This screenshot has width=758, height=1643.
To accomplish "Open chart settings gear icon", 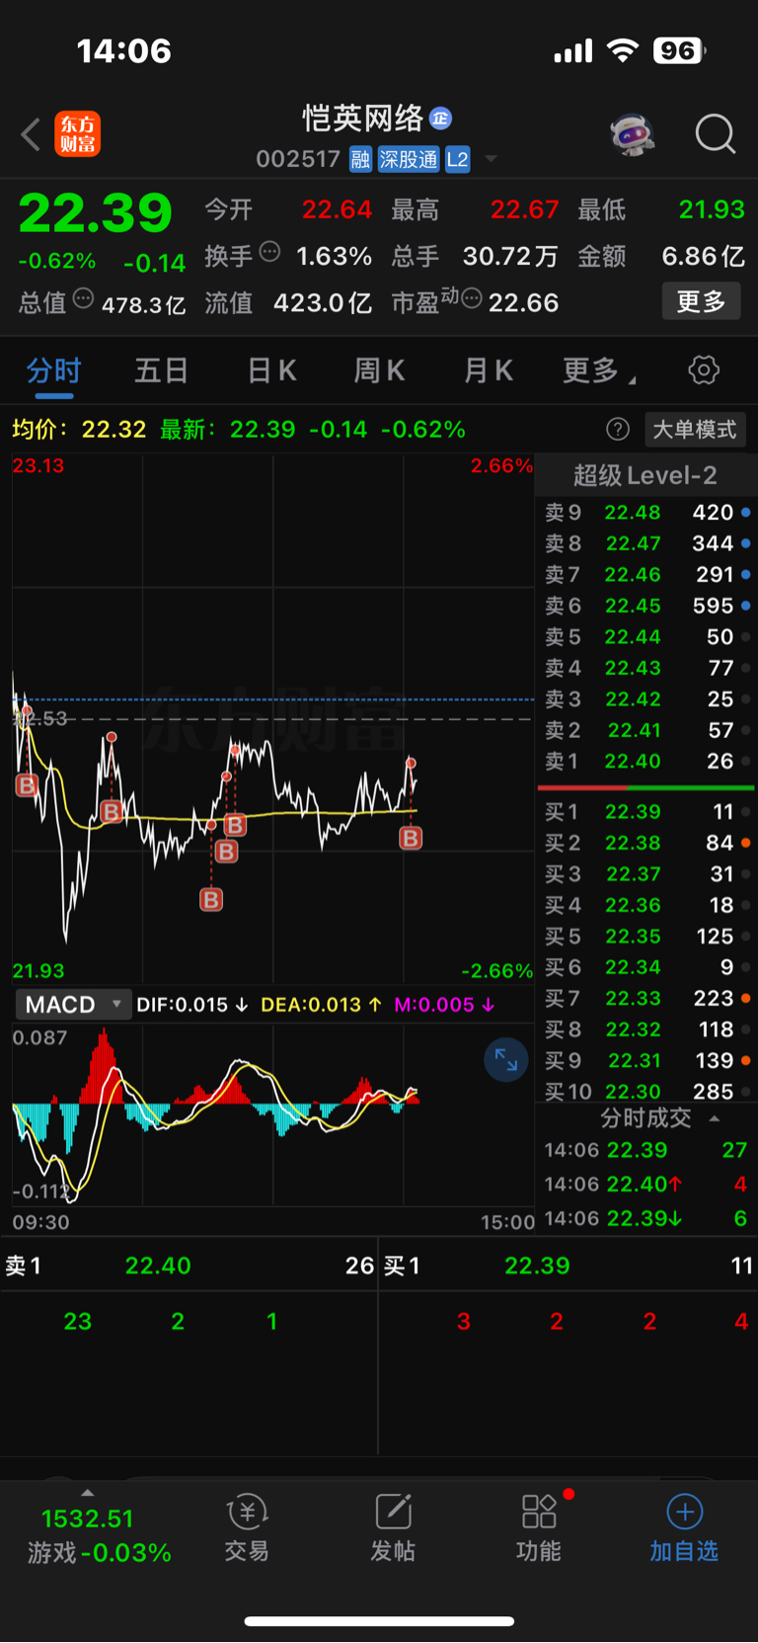I will coord(704,370).
